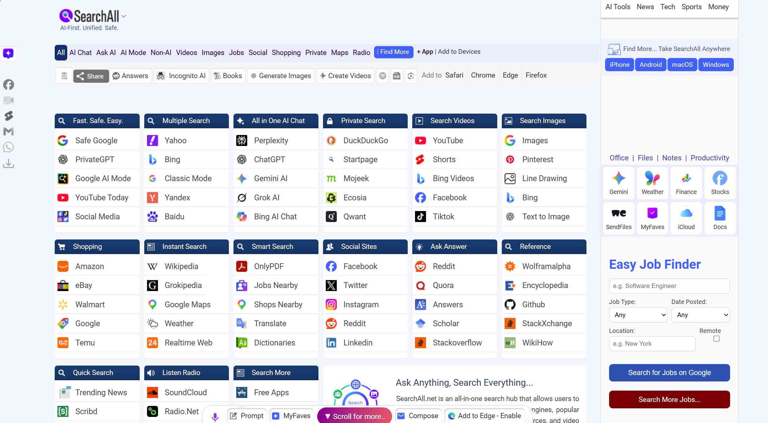Open the Job Type dropdown
Screen dimensions: 768x423
[638, 315]
